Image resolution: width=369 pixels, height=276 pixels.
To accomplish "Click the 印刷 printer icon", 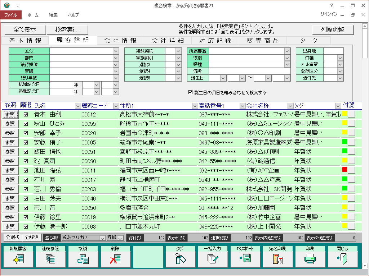I will (310, 258).
